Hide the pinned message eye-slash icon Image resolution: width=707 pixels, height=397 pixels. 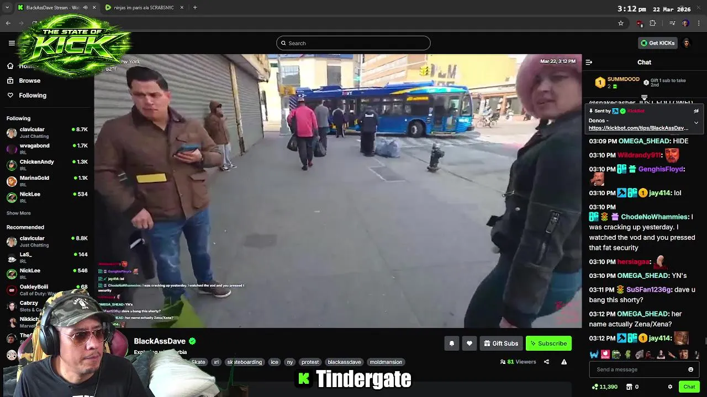(x=696, y=111)
